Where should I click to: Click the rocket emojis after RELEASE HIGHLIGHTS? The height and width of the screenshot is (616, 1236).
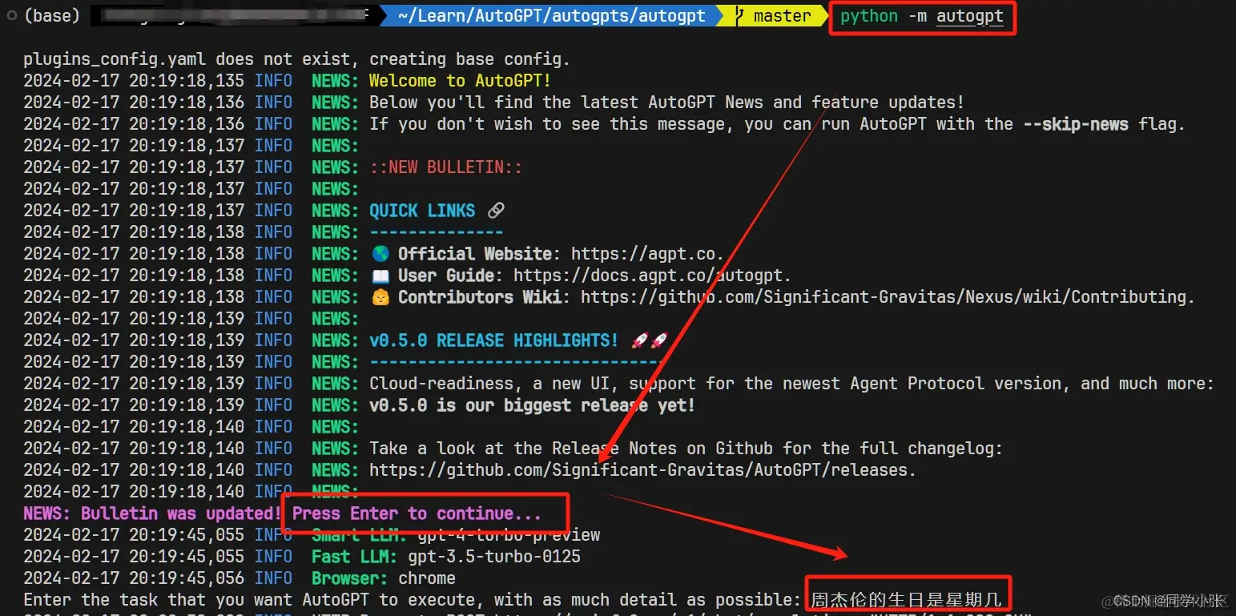pyautogui.click(x=650, y=340)
